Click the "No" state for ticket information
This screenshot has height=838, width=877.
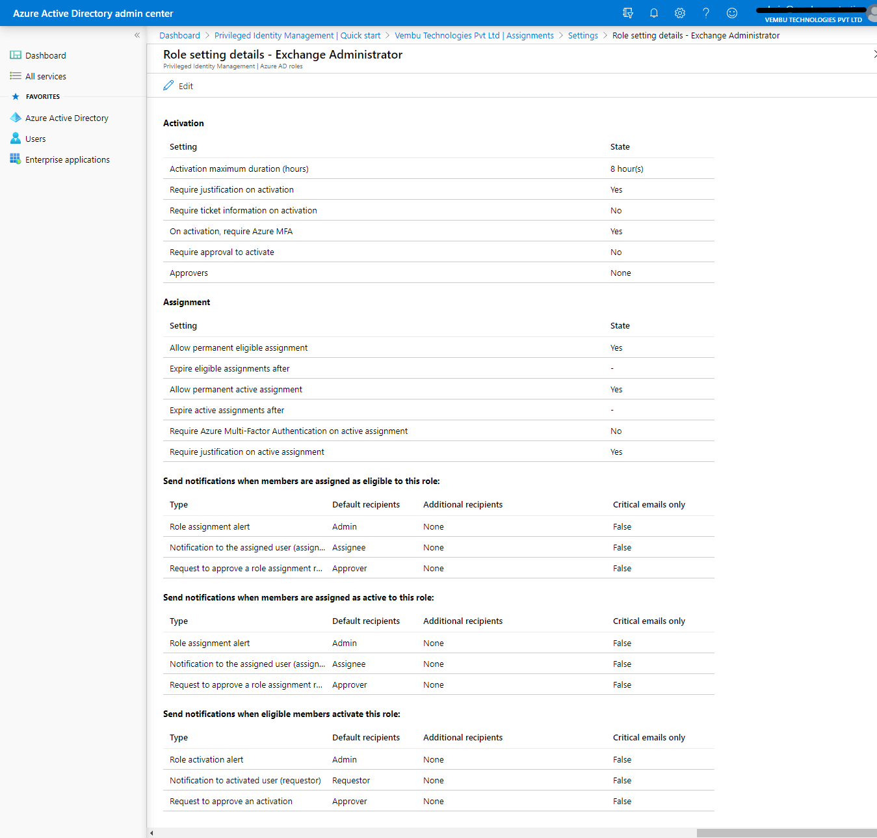616,210
